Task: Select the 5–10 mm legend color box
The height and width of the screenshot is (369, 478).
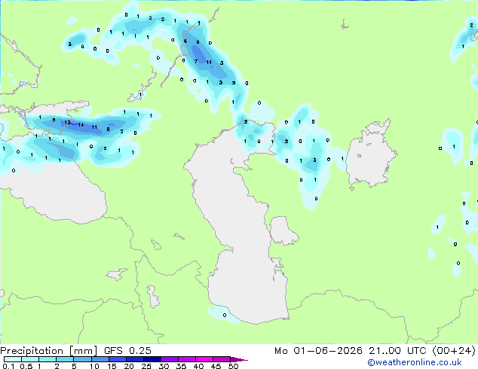Action: pos(82,359)
